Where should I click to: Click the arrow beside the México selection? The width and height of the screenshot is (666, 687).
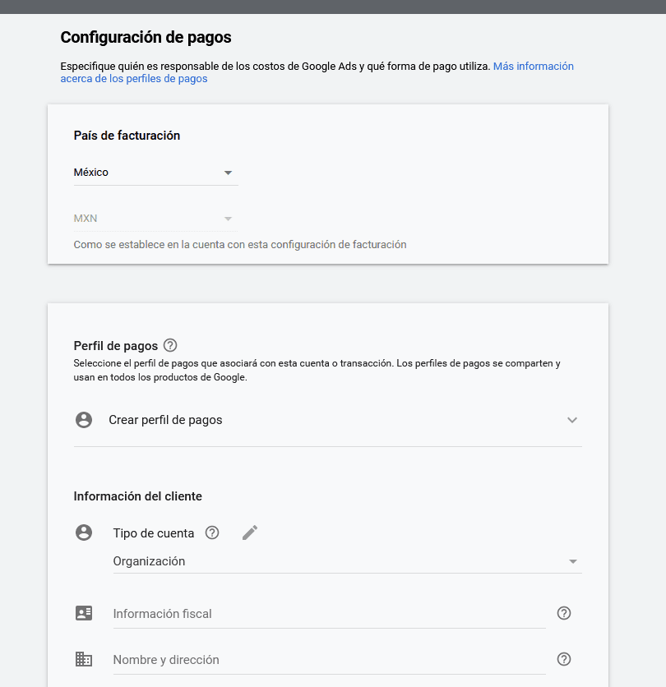(x=229, y=173)
